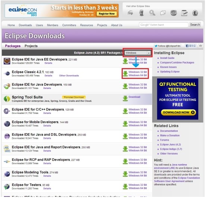The width and height of the screenshot is (206, 198).
Task: Download Eclipse Classic Windows 64 Bit
Action: tap(138, 75)
